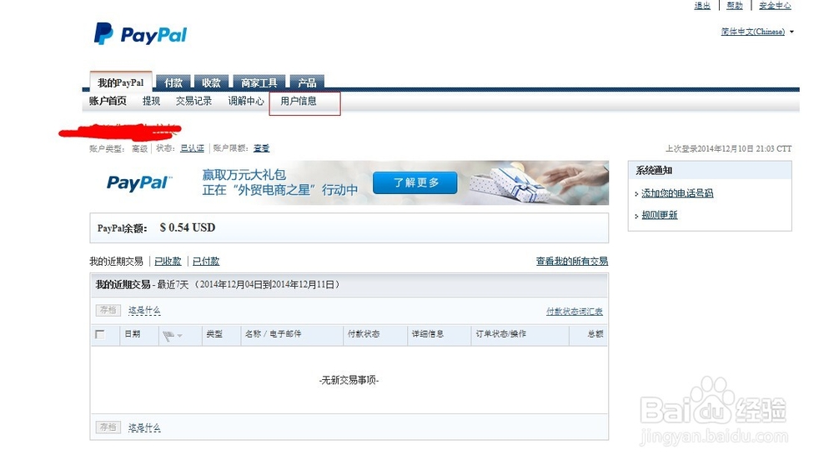Click the 付款状态 column header
Image resolution: width=834 pixels, height=465 pixels.
364,333
